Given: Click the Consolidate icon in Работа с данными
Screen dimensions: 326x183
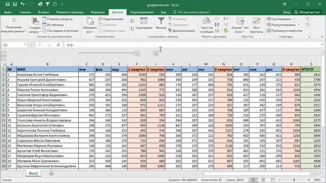Looking at the screenshot, I should click(x=226, y=19).
